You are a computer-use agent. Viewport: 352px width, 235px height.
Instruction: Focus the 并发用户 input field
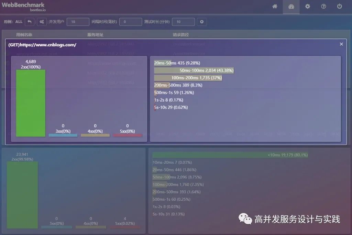pyautogui.click(x=78, y=22)
